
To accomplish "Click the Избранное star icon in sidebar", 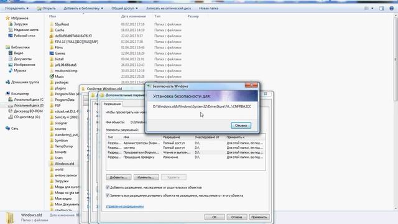I will pyautogui.click(x=7, y=18).
